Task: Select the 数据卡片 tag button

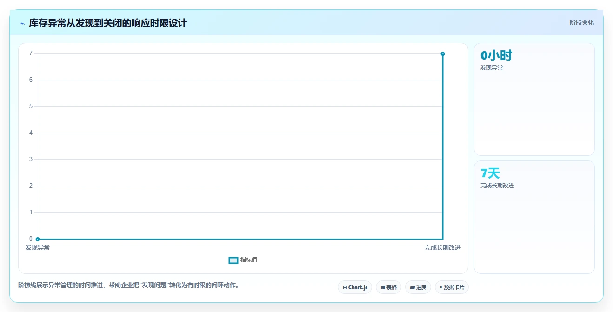Action: click(x=452, y=287)
